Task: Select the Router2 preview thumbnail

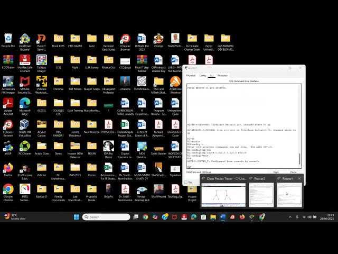Action: click(261, 195)
